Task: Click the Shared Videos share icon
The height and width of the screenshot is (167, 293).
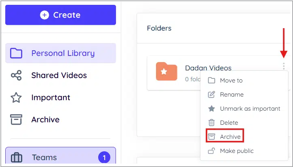Action: pyautogui.click(x=16, y=75)
